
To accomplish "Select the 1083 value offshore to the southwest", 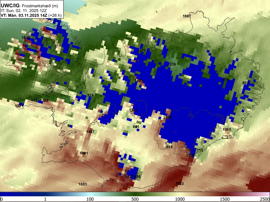I will (x=83, y=184).
